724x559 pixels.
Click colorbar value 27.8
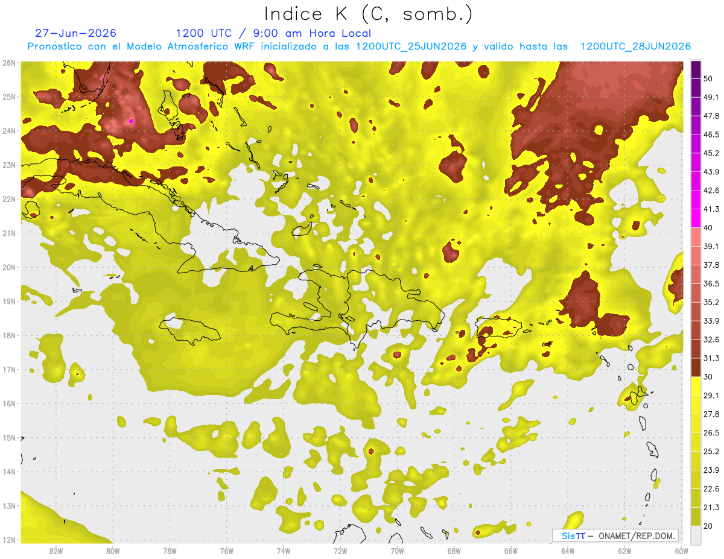coord(711,414)
